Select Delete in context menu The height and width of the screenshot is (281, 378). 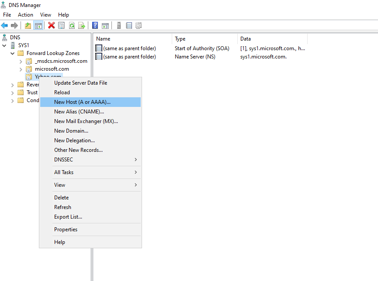[x=90, y=198]
